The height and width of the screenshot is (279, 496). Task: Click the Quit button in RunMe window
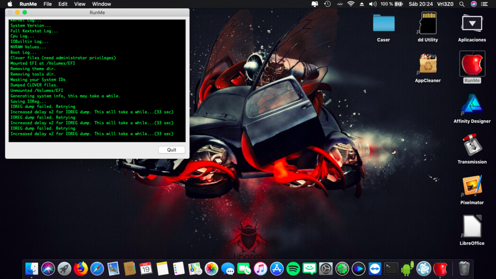[x=172, y=150]
